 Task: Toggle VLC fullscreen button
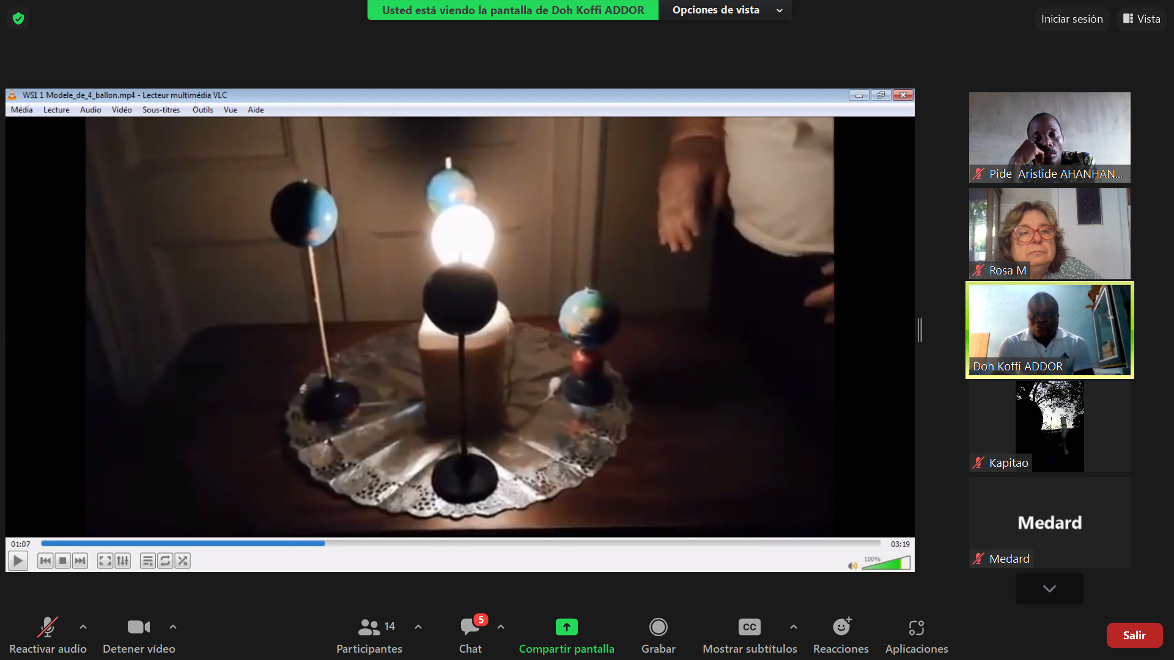click(x=105, y=560)
